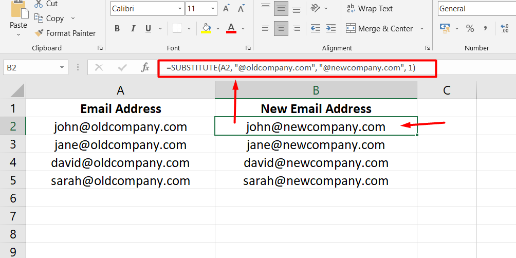Select row 2 header

click(13, 126)
